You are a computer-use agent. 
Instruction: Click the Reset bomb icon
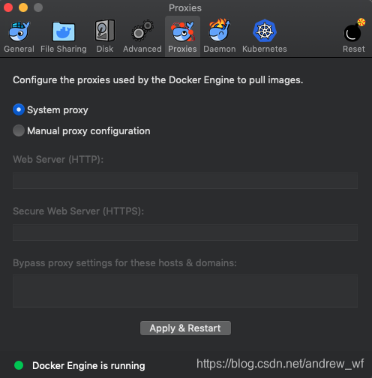(354, 31)
